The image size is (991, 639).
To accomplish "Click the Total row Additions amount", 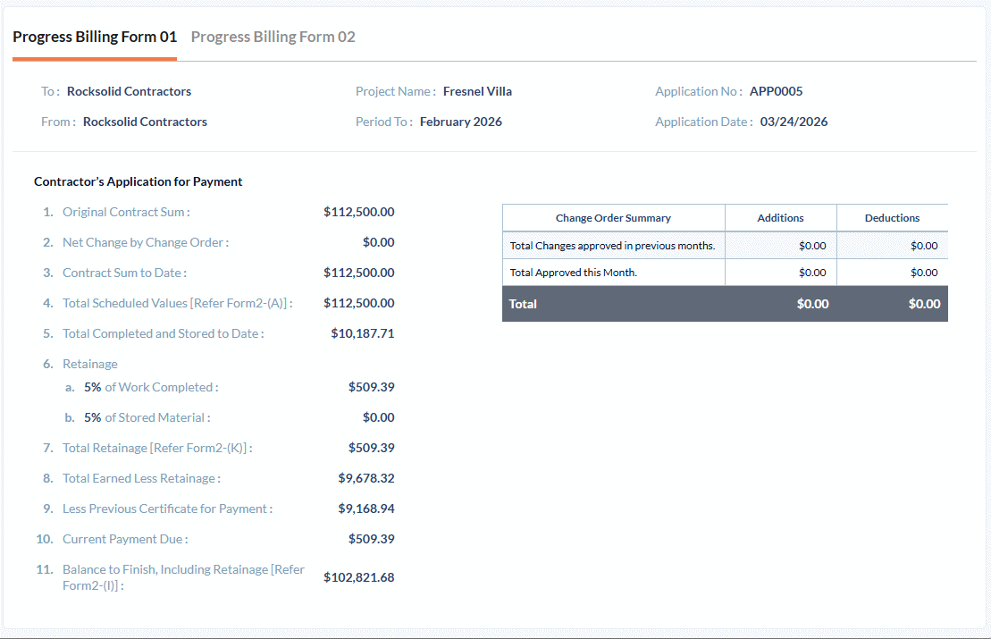I will [813, 303].
